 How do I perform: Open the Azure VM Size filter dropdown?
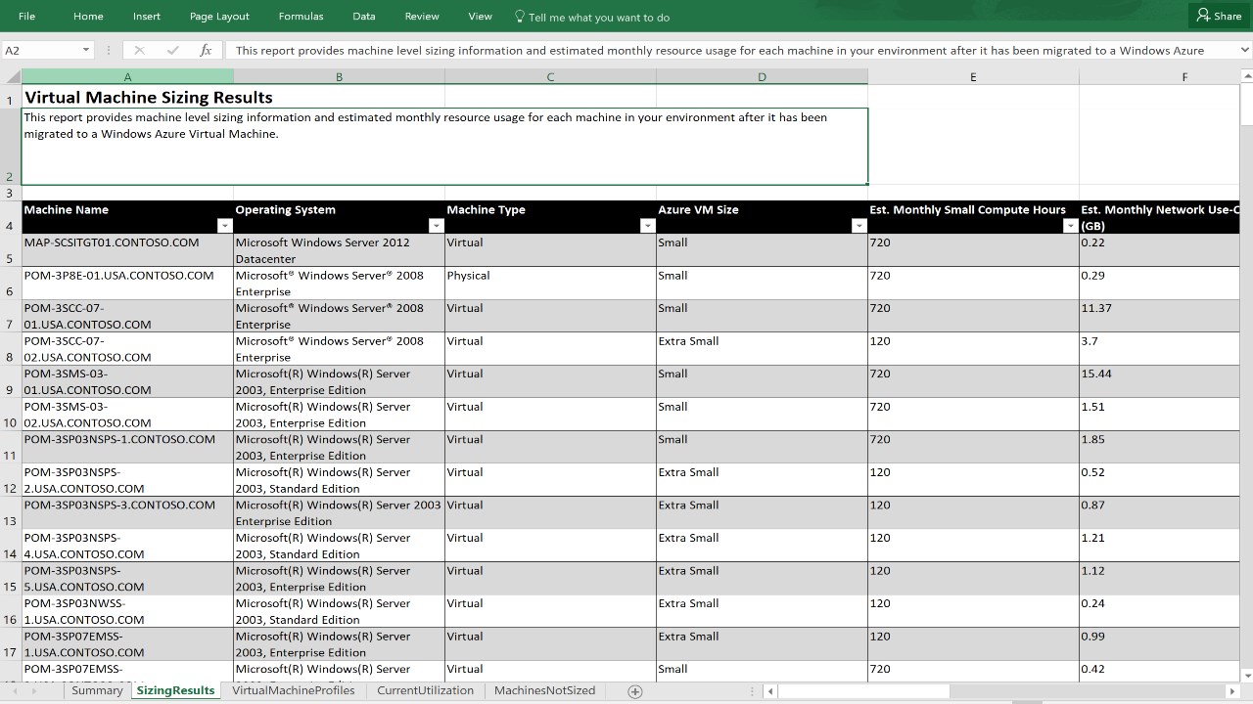click(x=859, y=226)
